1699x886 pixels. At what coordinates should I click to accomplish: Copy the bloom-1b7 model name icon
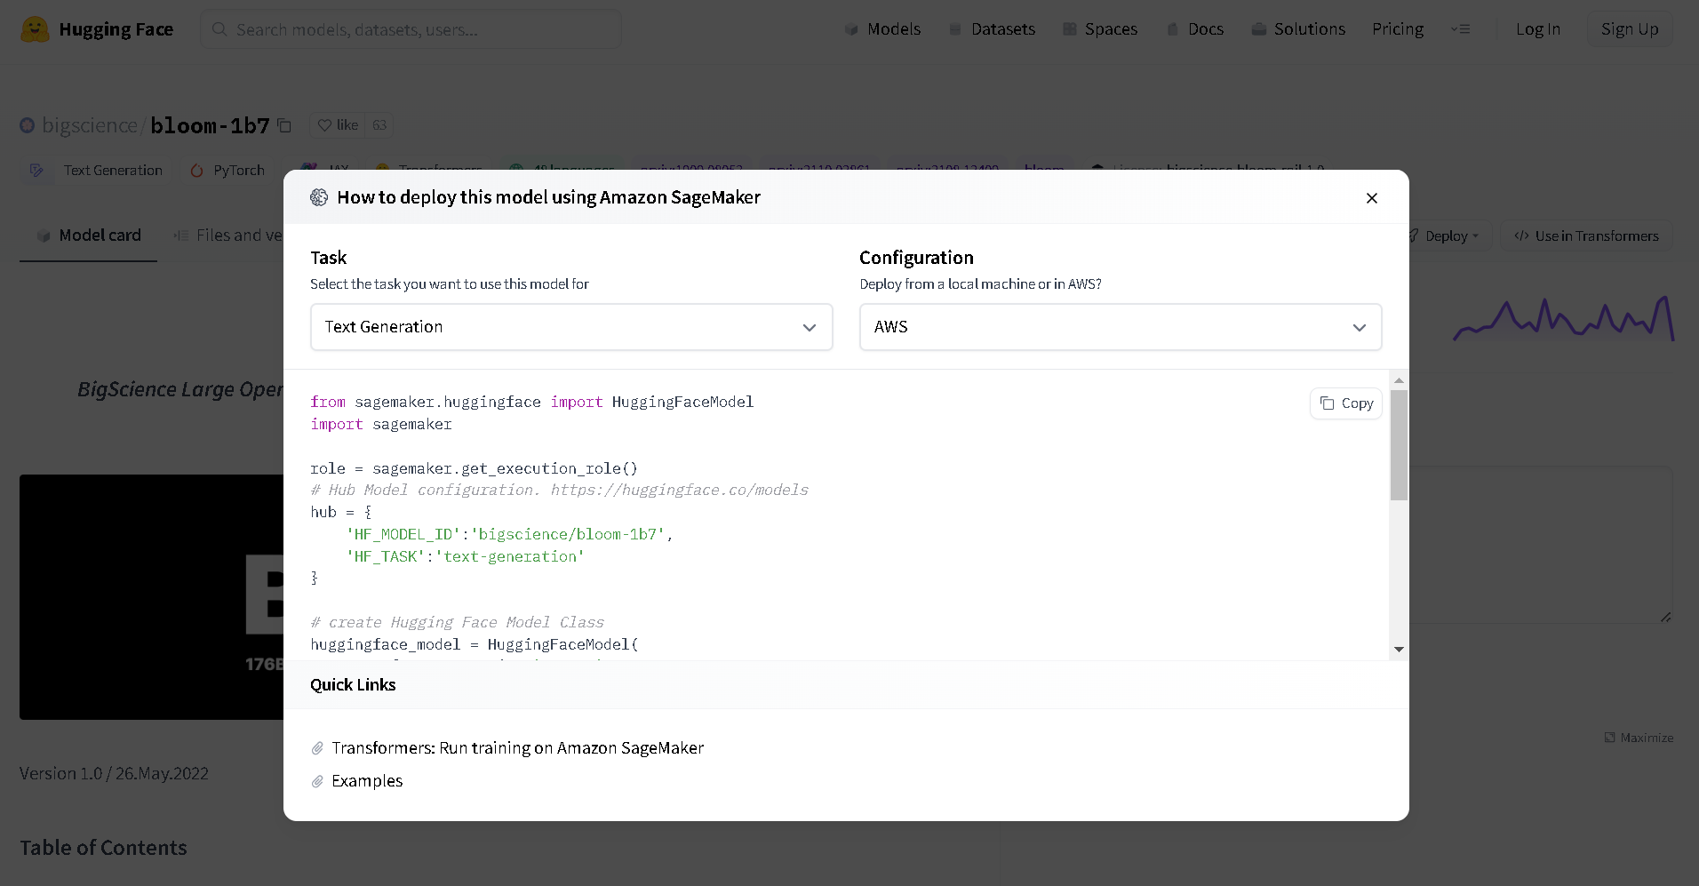(x=284, y=125)
